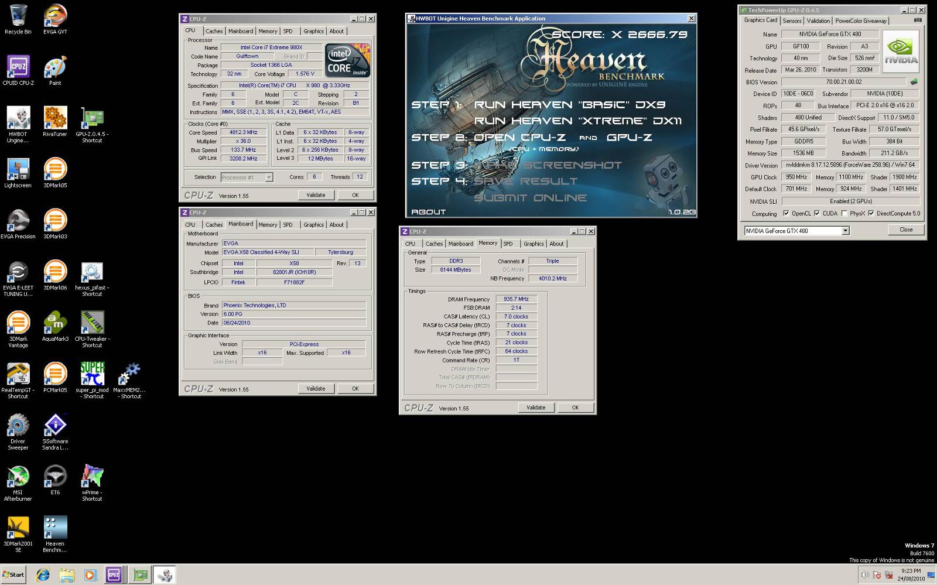Switch to Caches tab in CPU window
The height and width of the screenshot is (585, 937).
[214, 31]
